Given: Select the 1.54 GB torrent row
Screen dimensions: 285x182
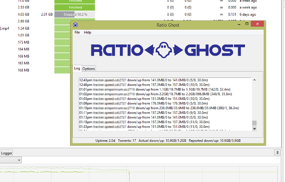Looking at the screenshot, I should coord(23,28).
